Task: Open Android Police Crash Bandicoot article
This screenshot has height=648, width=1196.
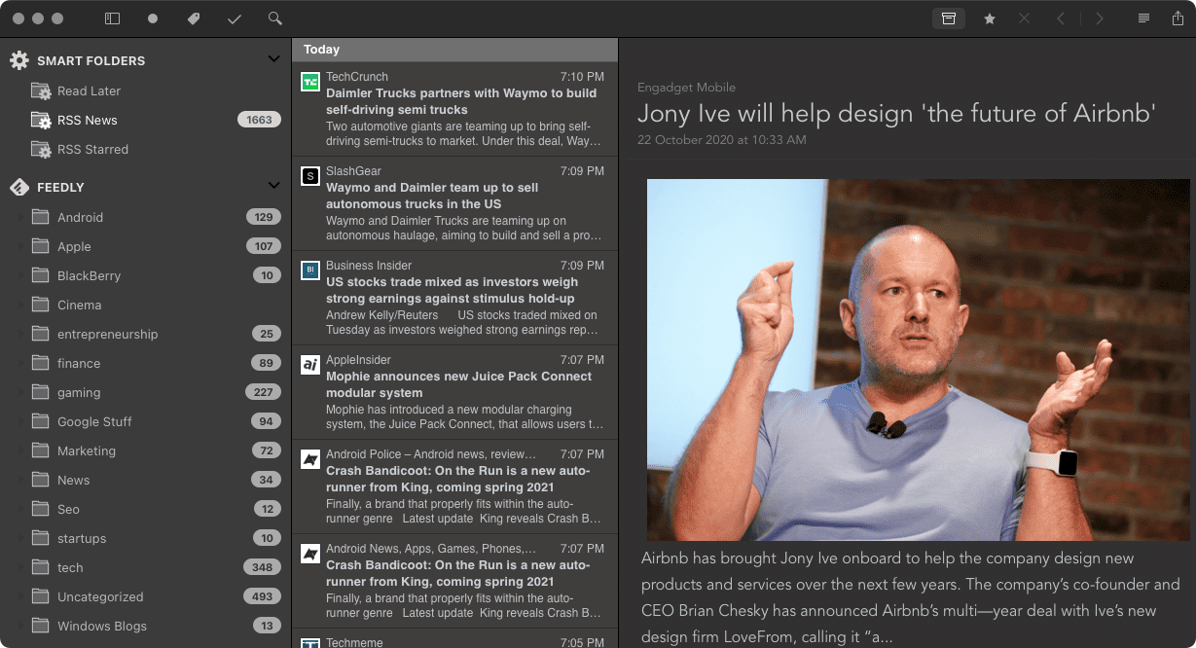Action: 454,486
